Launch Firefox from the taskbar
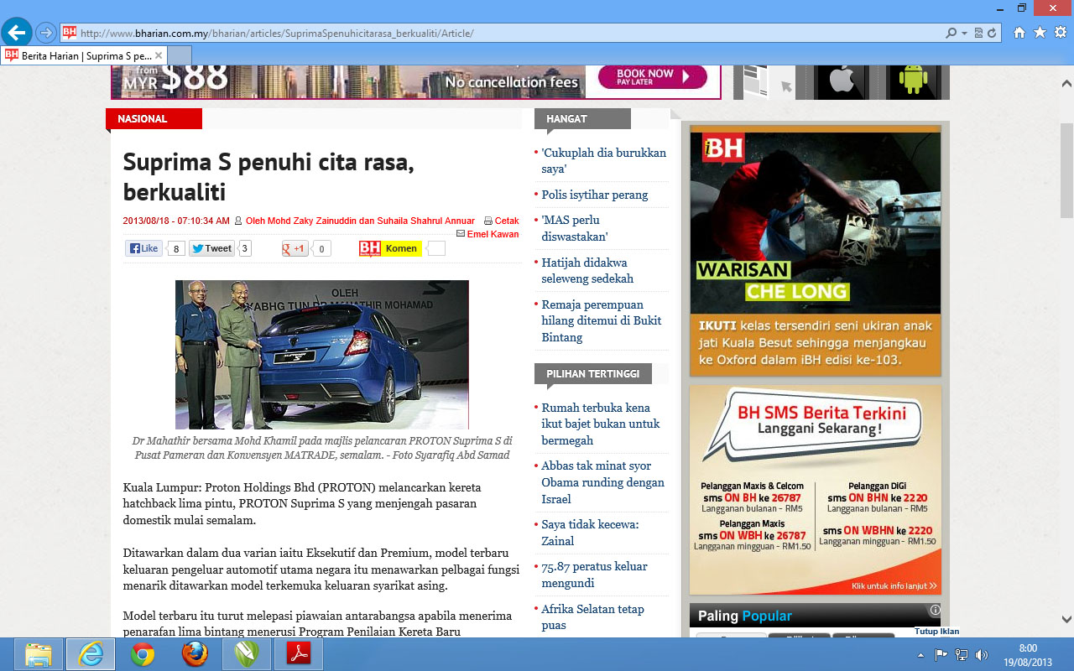 coord(195,654)
